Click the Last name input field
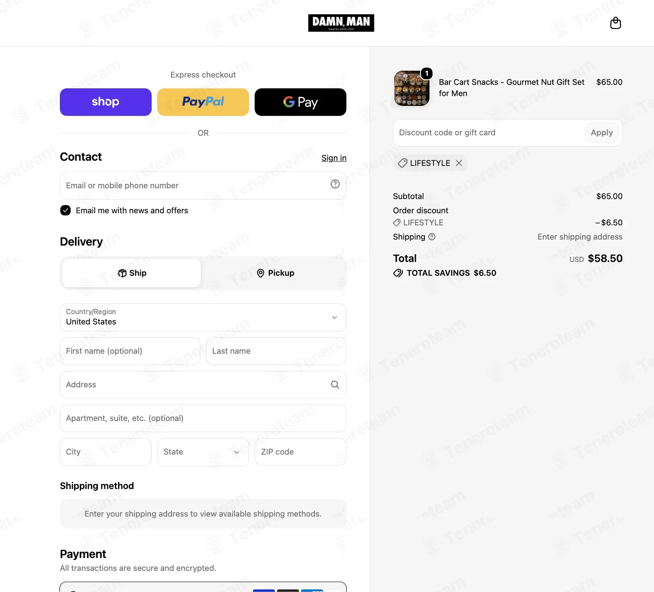This screenshot has width=654, height=592. [x=276, y=351]
